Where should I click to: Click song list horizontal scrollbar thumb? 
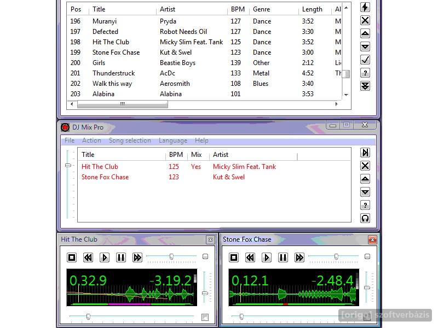pos(123,104)
